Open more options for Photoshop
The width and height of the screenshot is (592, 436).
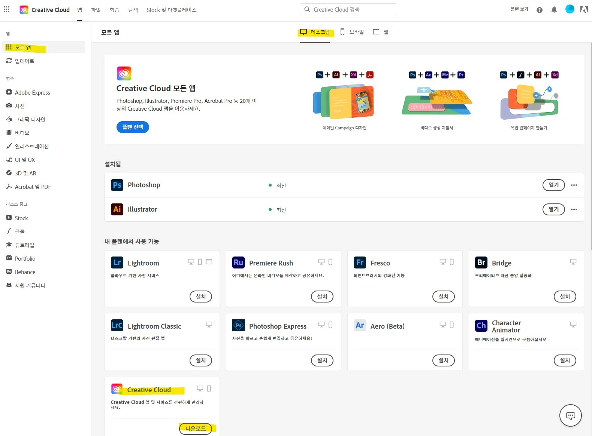coord(574,185)
